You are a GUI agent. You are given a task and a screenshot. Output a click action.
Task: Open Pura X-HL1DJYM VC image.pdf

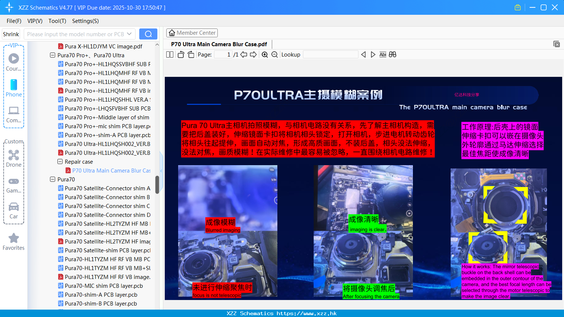click(x=103, y=46)
